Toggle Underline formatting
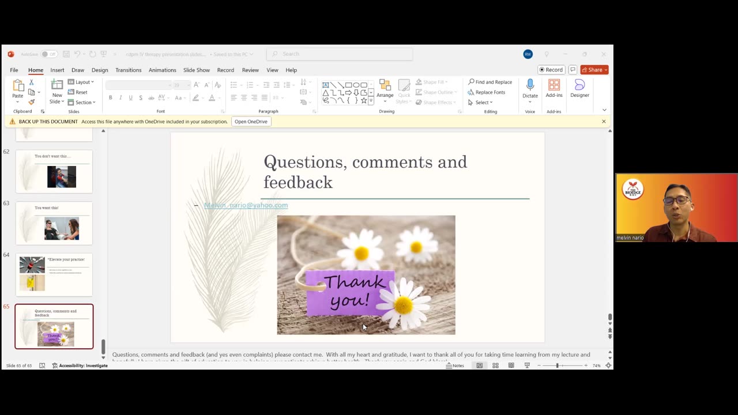 [131, 98]
